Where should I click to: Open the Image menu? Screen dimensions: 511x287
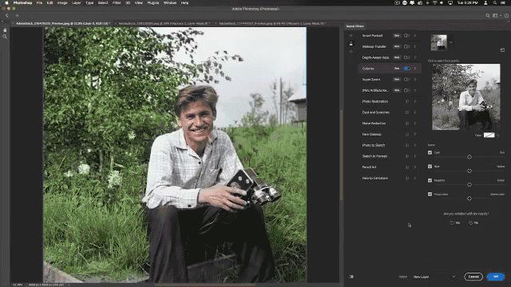(62, 3)
